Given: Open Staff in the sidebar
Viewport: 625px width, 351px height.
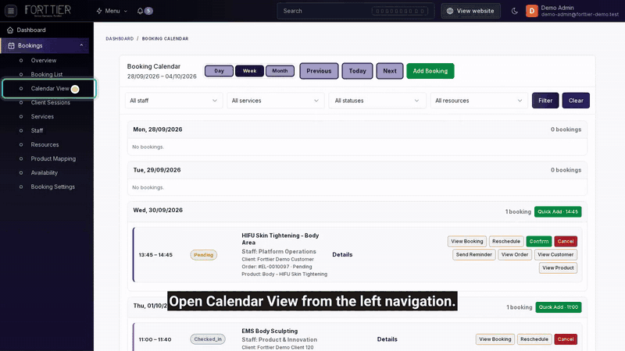Looking at the screenshot, I should (x=37, y=130).
